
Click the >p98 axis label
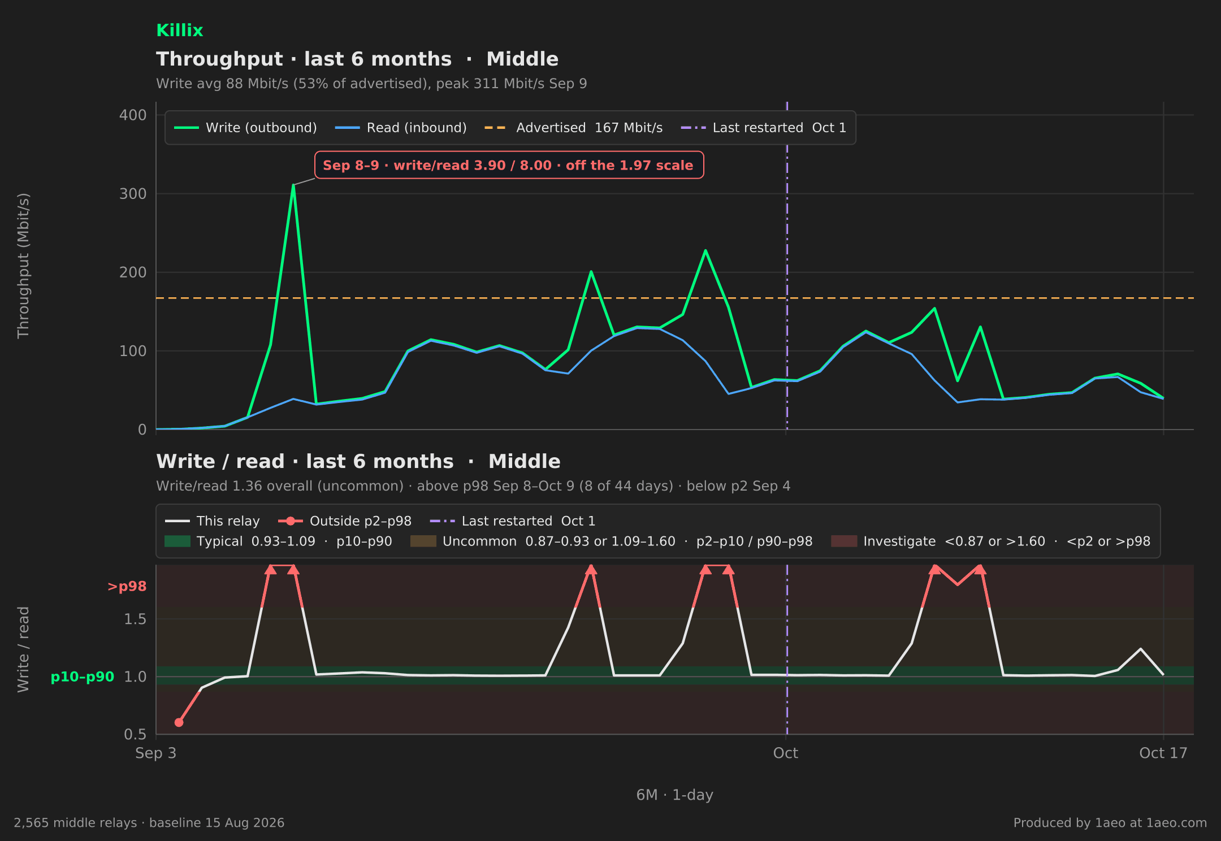(x=127, y=587)
